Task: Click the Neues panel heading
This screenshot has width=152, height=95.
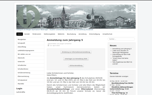Action: [113, 46]
